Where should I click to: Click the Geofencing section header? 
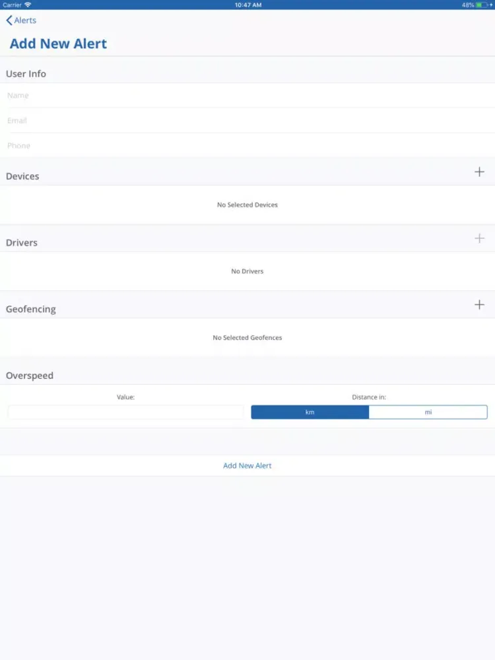pos(31,309)
